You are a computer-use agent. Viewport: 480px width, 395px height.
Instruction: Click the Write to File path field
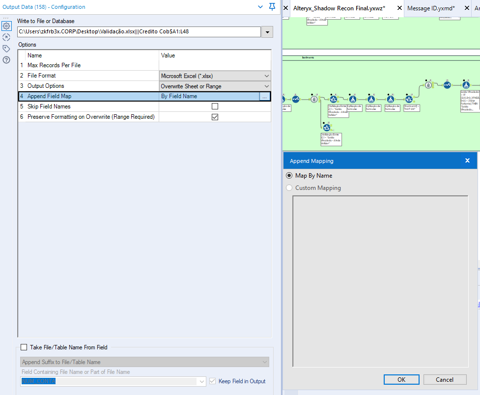(139, 32)
